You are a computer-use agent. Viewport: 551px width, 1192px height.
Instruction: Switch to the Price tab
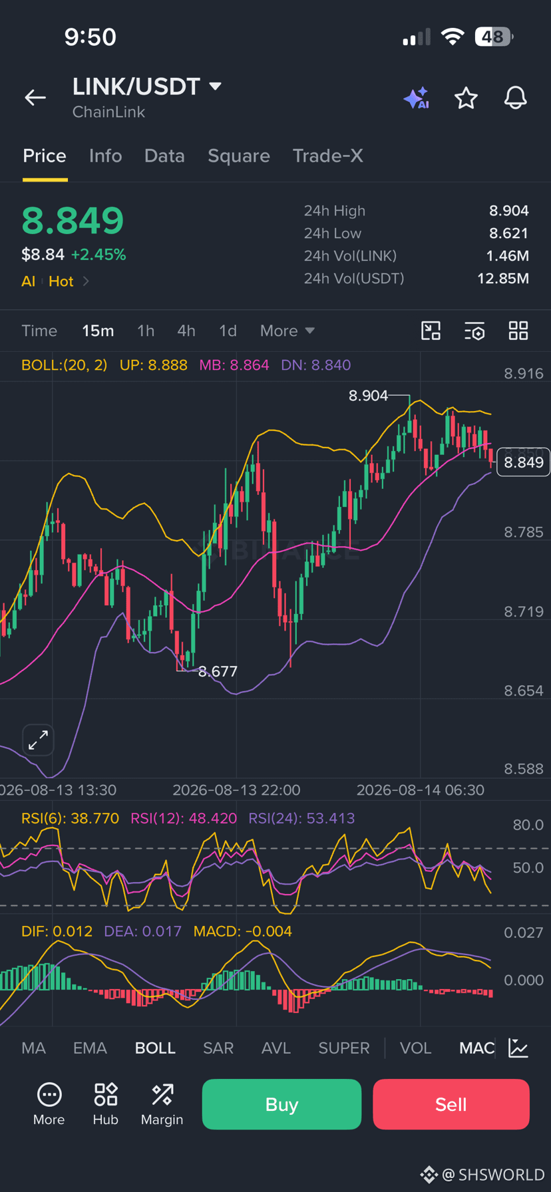tap(45, 156)
